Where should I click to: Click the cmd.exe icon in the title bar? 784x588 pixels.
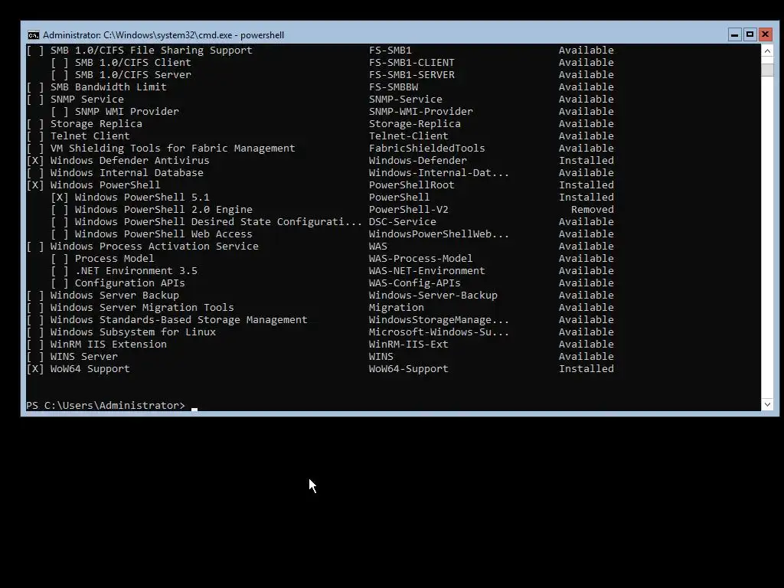tap(34, 35)
